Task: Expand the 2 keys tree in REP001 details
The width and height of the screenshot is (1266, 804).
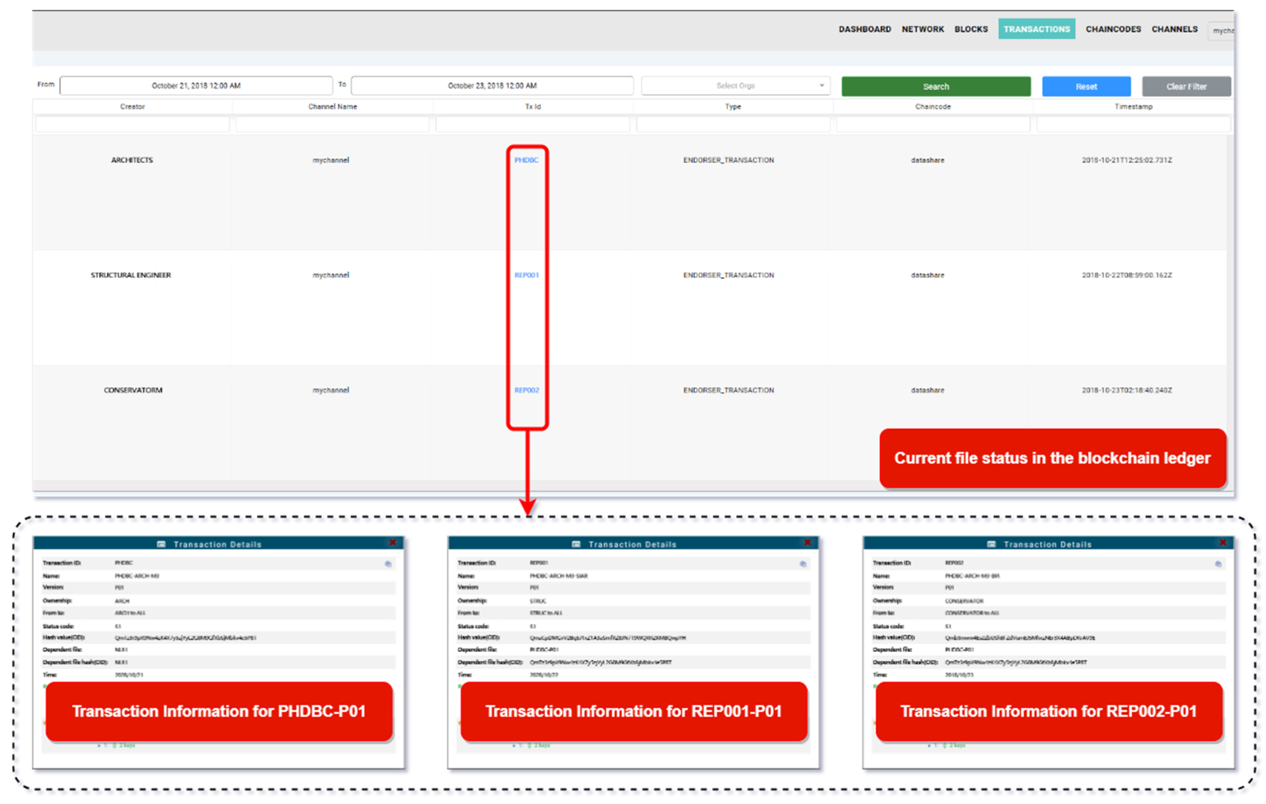Action: (513, 746)
